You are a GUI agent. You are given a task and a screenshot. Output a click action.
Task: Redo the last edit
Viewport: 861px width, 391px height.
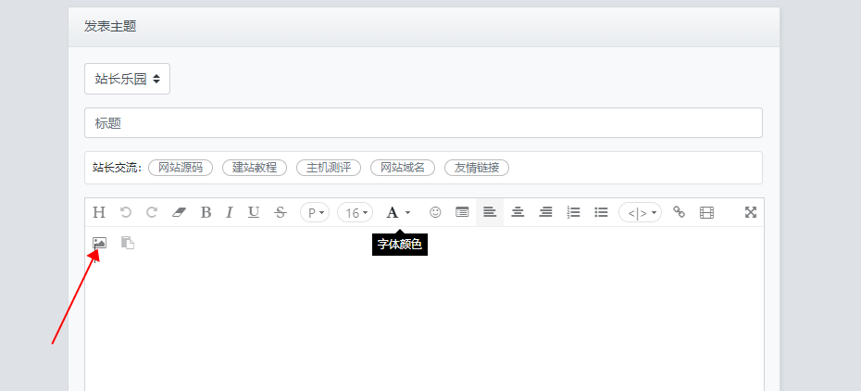tap(152, 212)
